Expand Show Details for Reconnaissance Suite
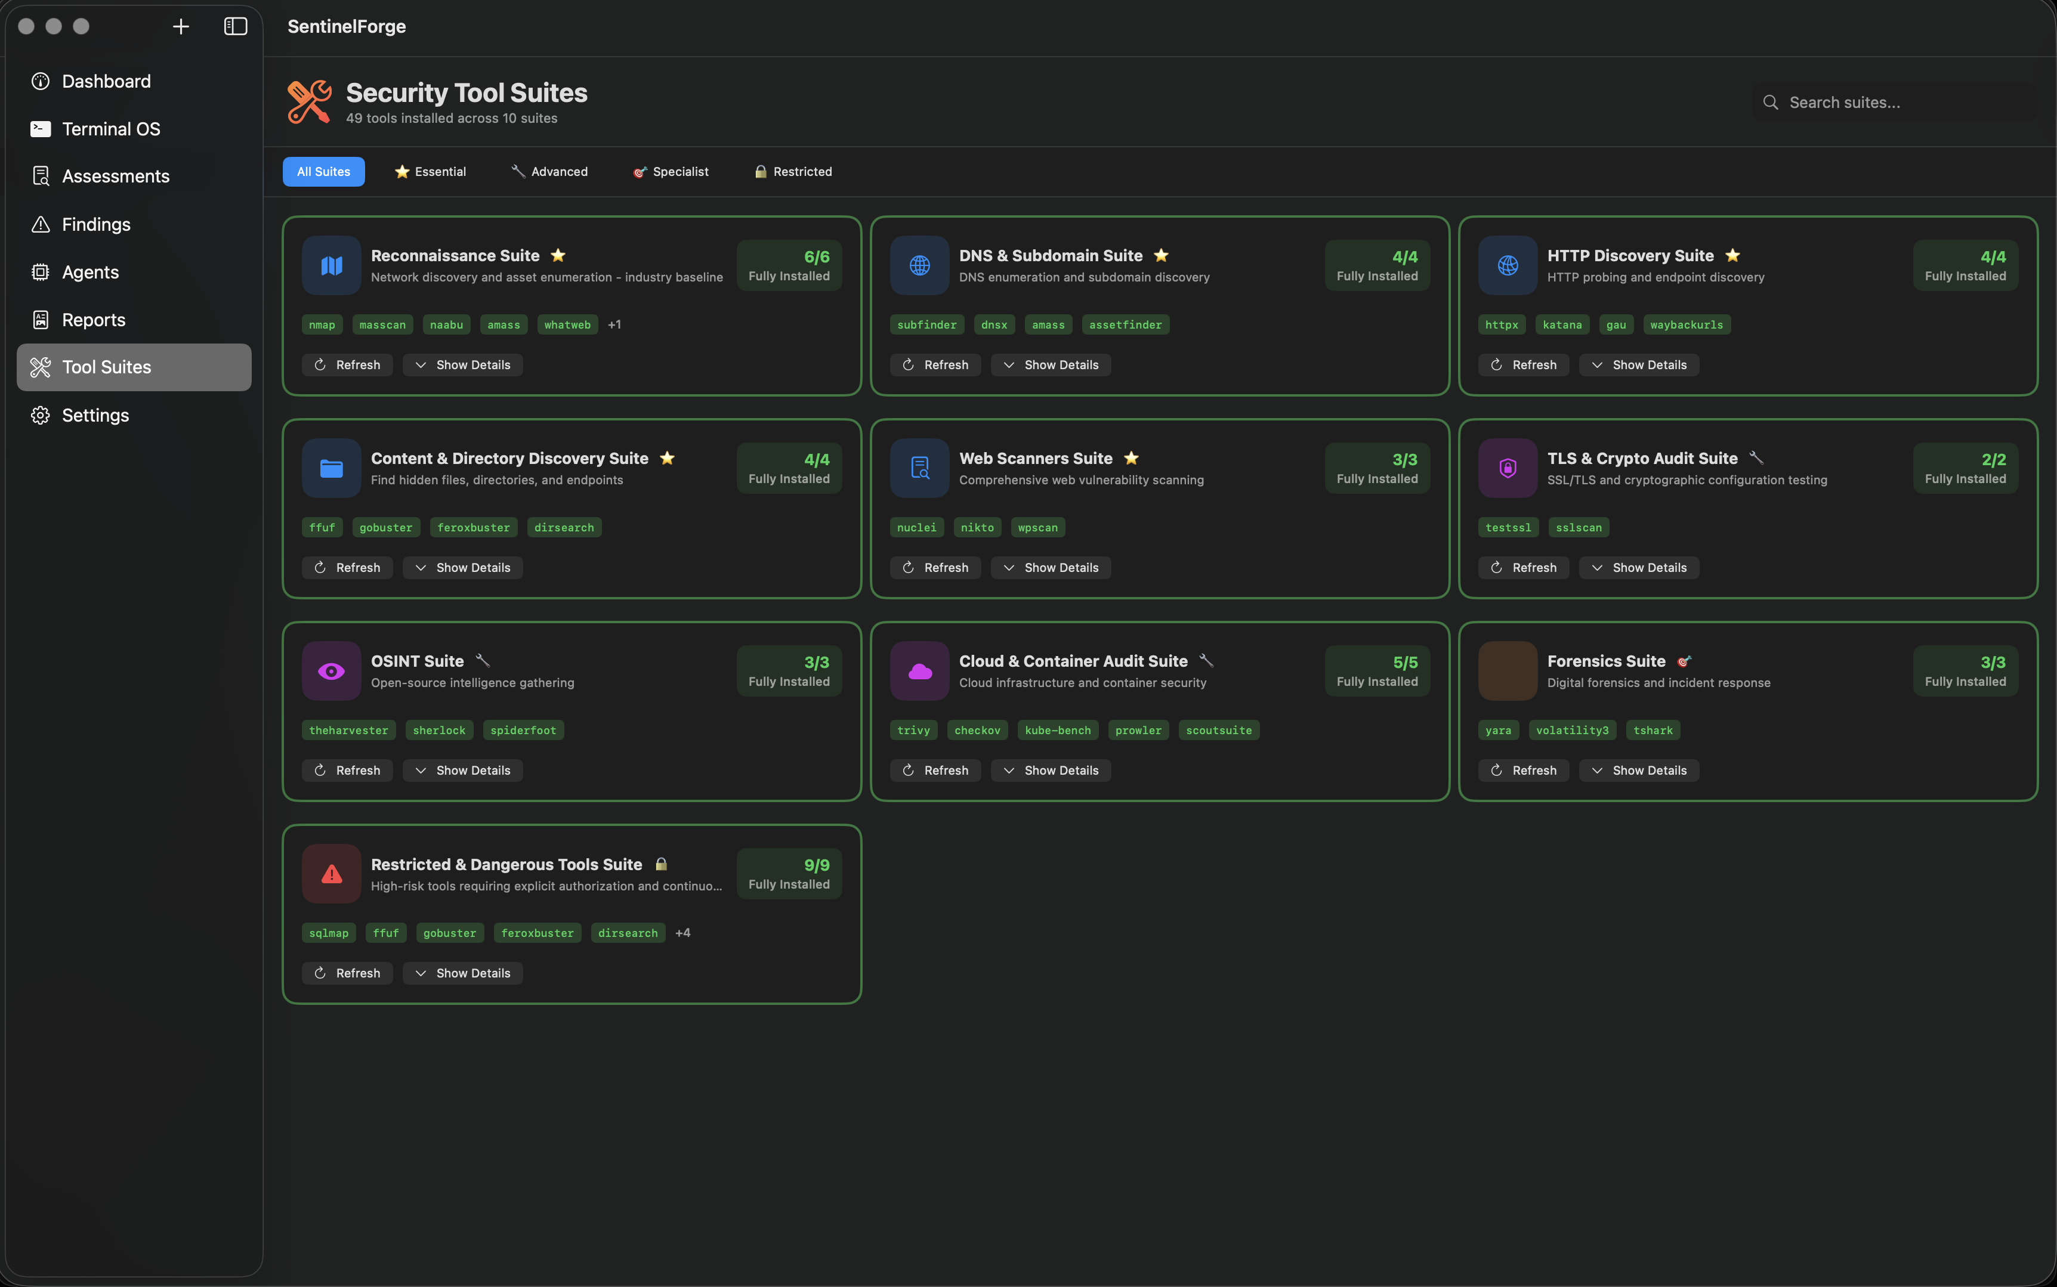The height and width of the screenshot is (1287, 2057). pyautogui.click(x=462, y=365)
